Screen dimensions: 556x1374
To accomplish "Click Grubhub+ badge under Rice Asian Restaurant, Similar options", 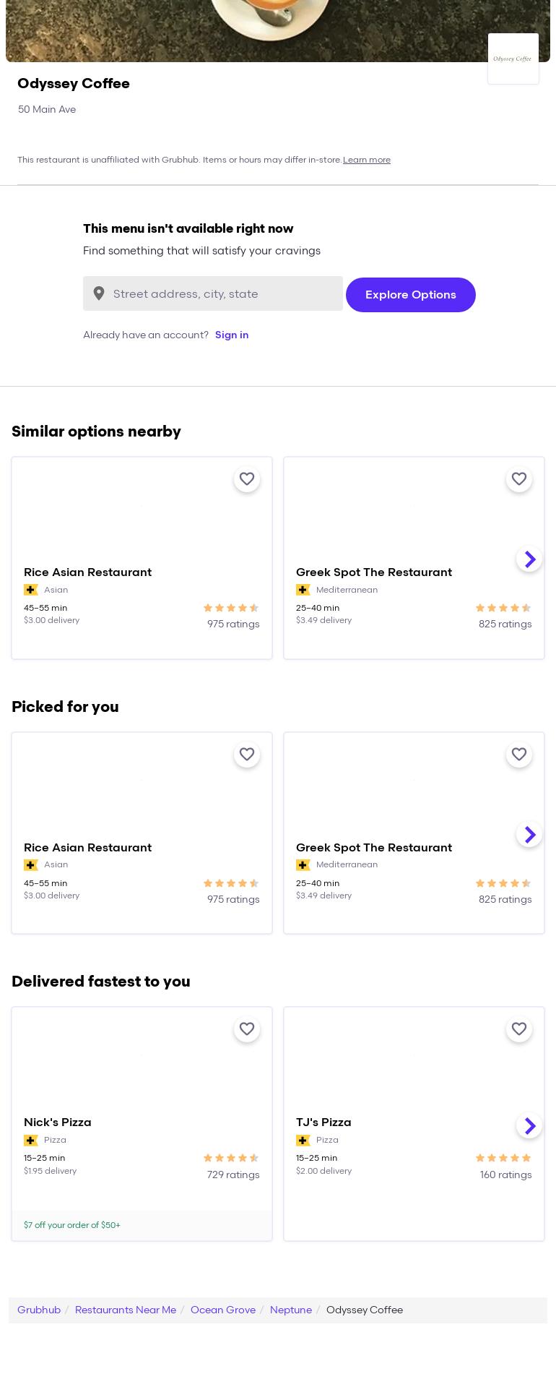I will click(31, 590).
